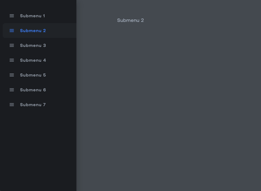Select the list icon next to Submenu 3
Viewport: 261px width, 191px height.
pos(12,45)
